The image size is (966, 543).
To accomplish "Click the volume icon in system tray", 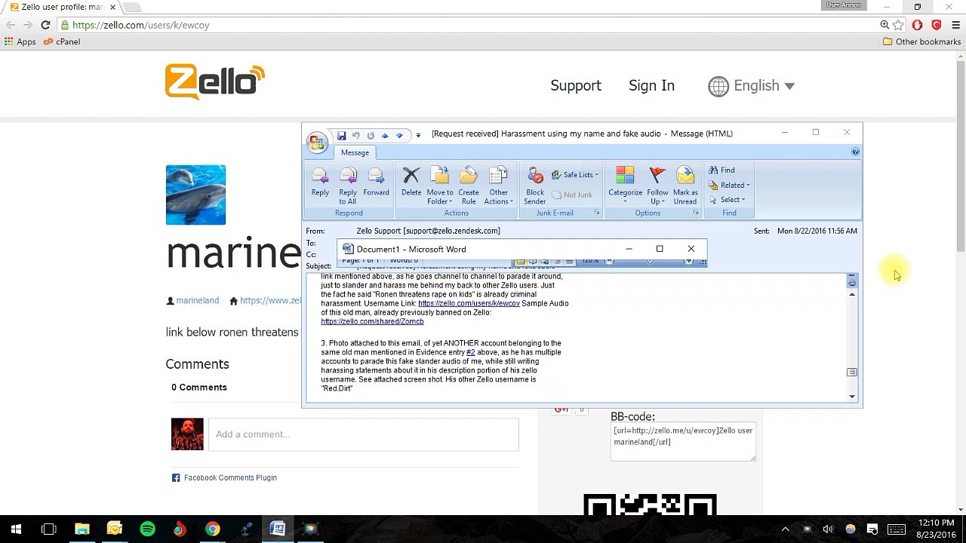I will click(828, 529).
